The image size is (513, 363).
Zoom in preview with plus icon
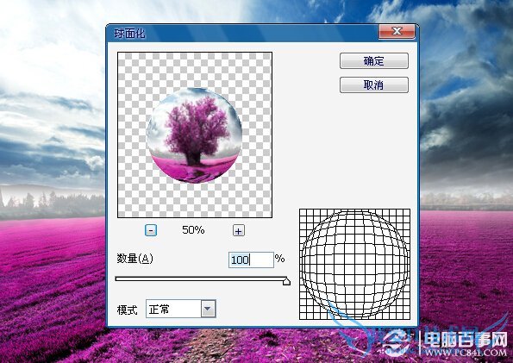[x=239, y=231]
